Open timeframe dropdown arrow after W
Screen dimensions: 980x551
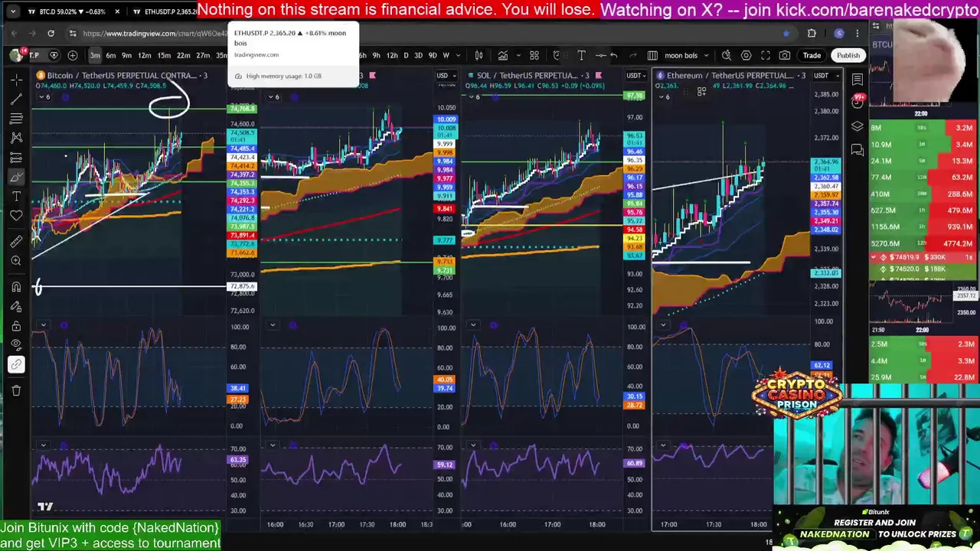coord(458,55)
